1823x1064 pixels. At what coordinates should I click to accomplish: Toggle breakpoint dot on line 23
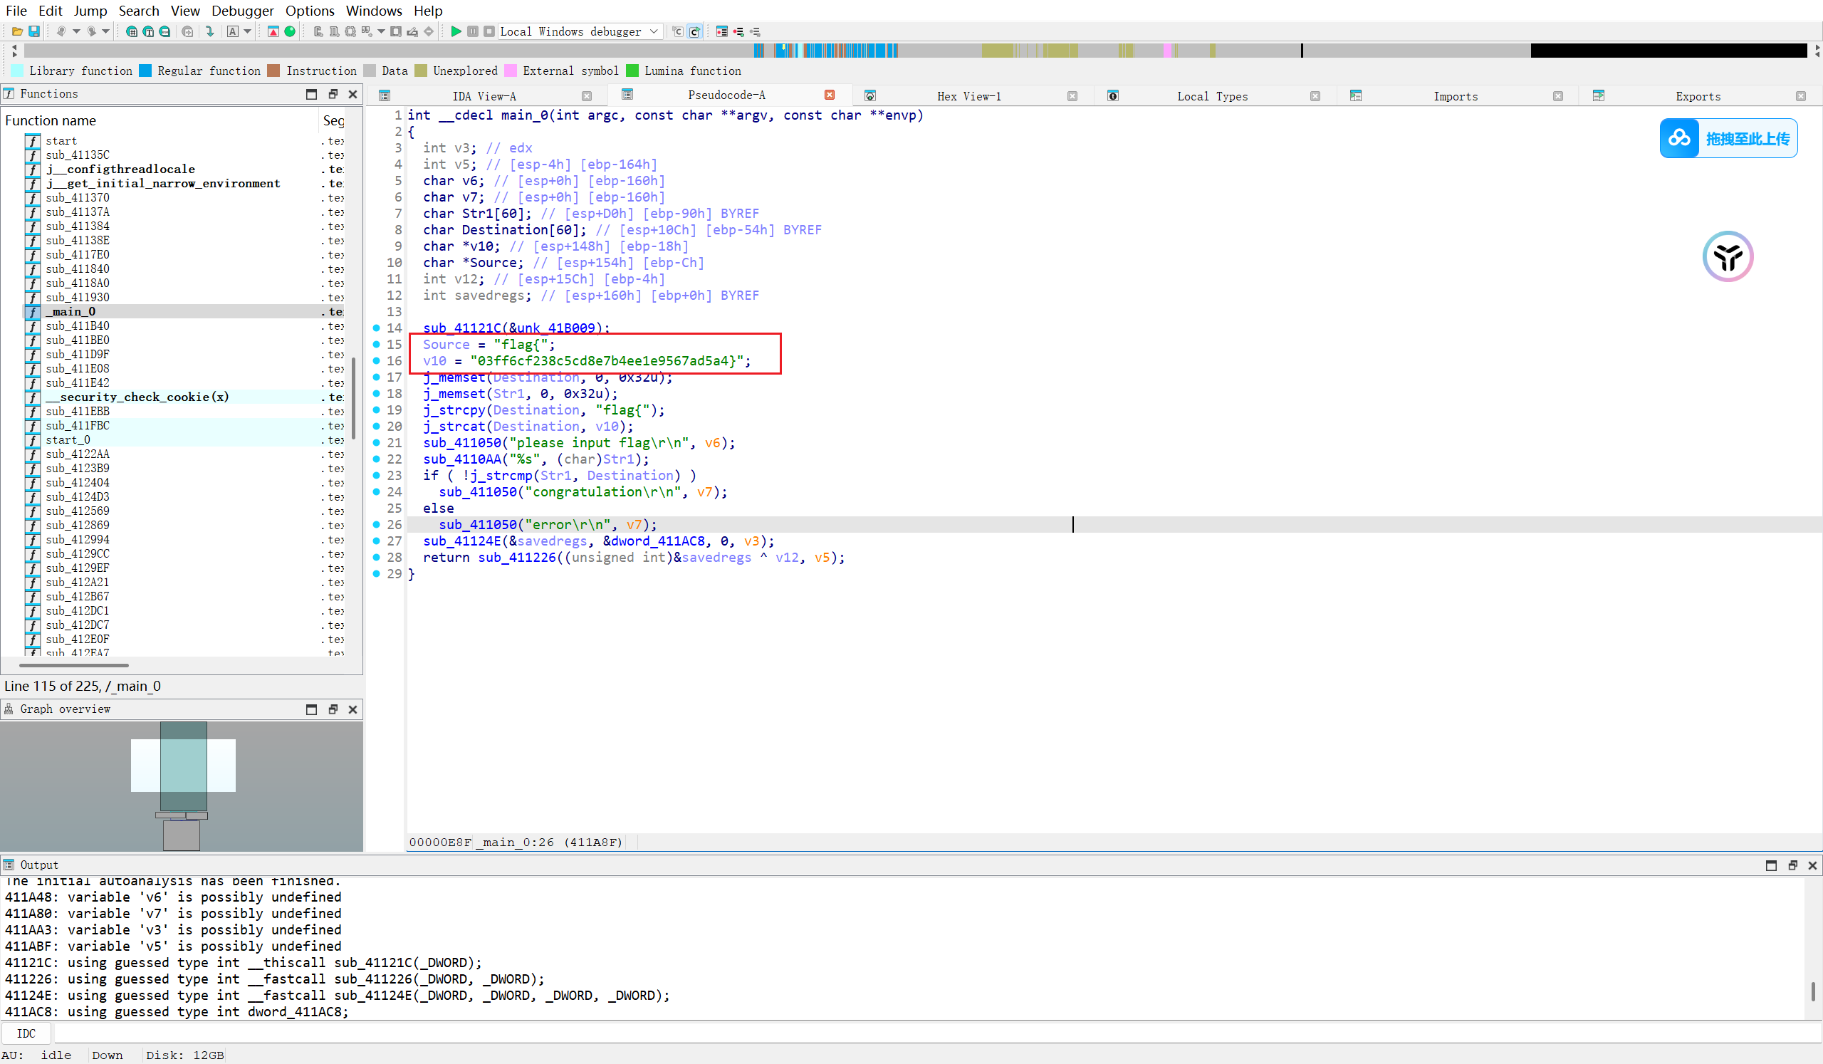pyautogui.click(x=376, y=475)
